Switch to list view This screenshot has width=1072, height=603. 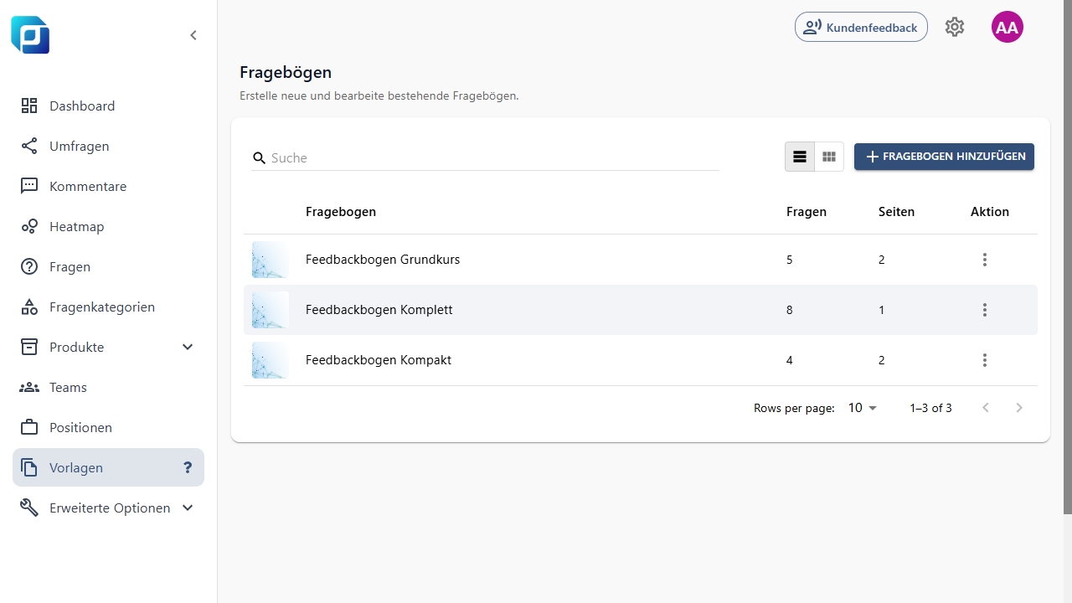pos(800,157)
